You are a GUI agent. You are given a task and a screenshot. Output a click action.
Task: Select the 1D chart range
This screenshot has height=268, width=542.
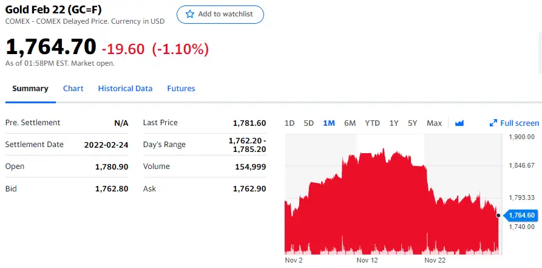[x=290, y=123]
